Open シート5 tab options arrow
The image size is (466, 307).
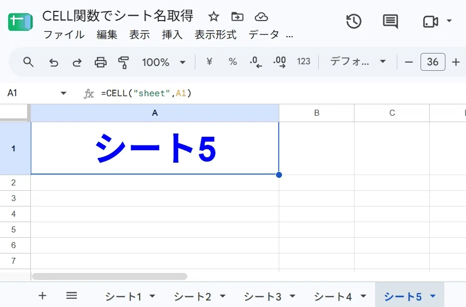433,296
